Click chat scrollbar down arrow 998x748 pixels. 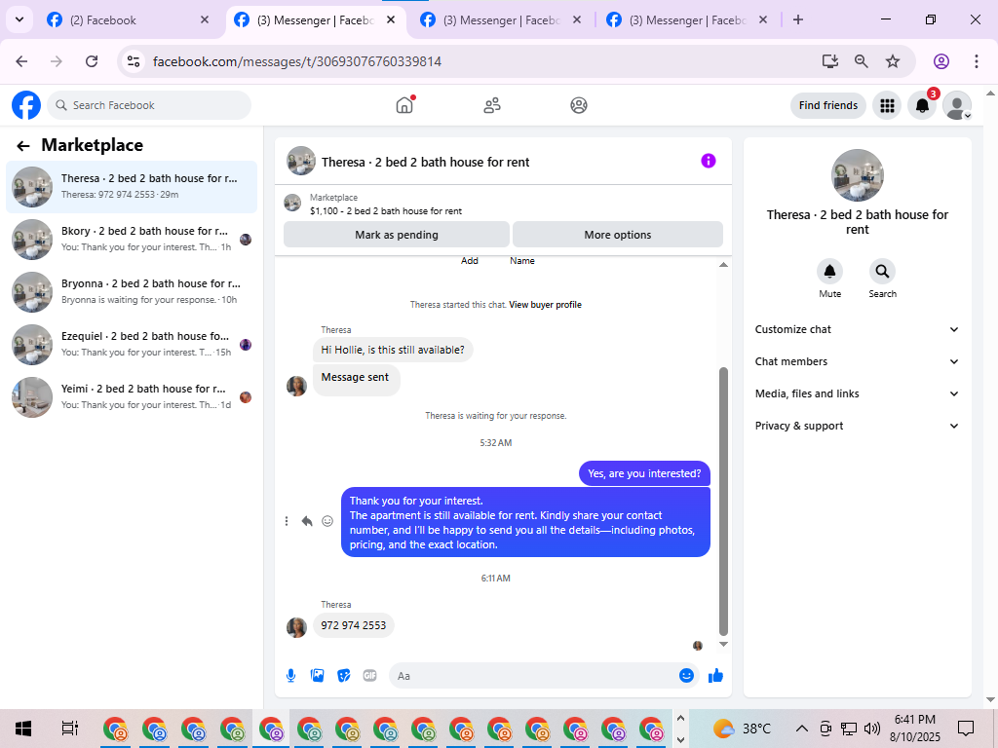pos(723,645)
